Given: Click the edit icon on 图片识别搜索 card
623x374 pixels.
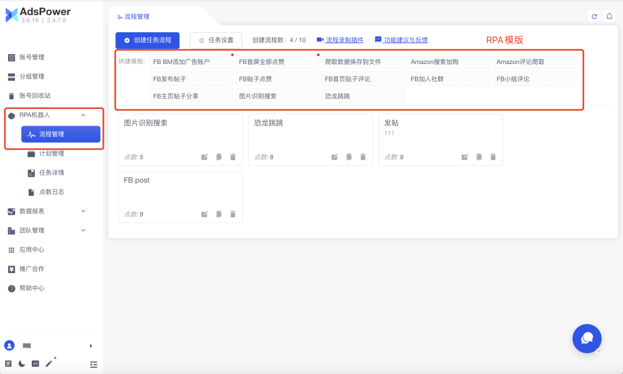Looking at the screenshot, I should point(204,157).
